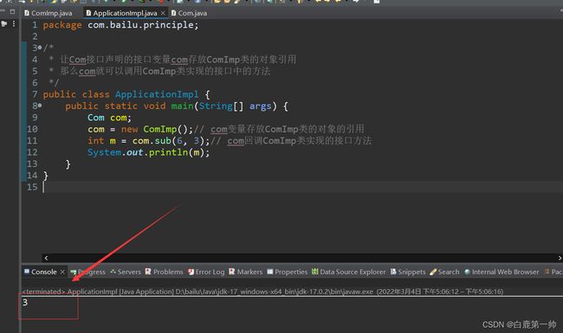Click the package declaration com.bailu.principle
This screenshot has height=333, width=563.
(143, 25)
